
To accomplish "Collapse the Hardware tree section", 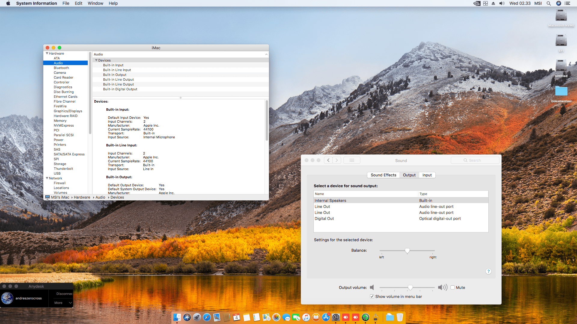I will (x=47, y=53).
